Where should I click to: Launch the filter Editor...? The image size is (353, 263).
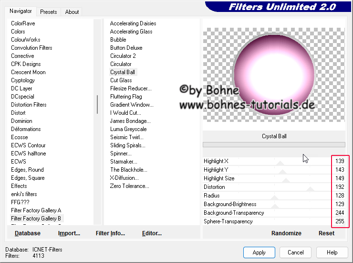[x=152, y=233]
